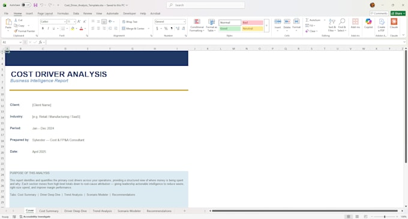
Task: Launch Copilot
Action: [368, 23]
